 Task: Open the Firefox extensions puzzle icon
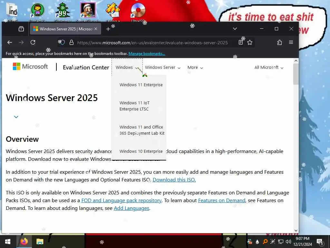(279, 42)
